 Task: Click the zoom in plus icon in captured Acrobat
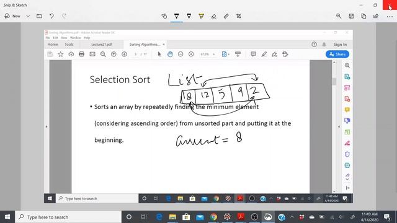(191, 54)
